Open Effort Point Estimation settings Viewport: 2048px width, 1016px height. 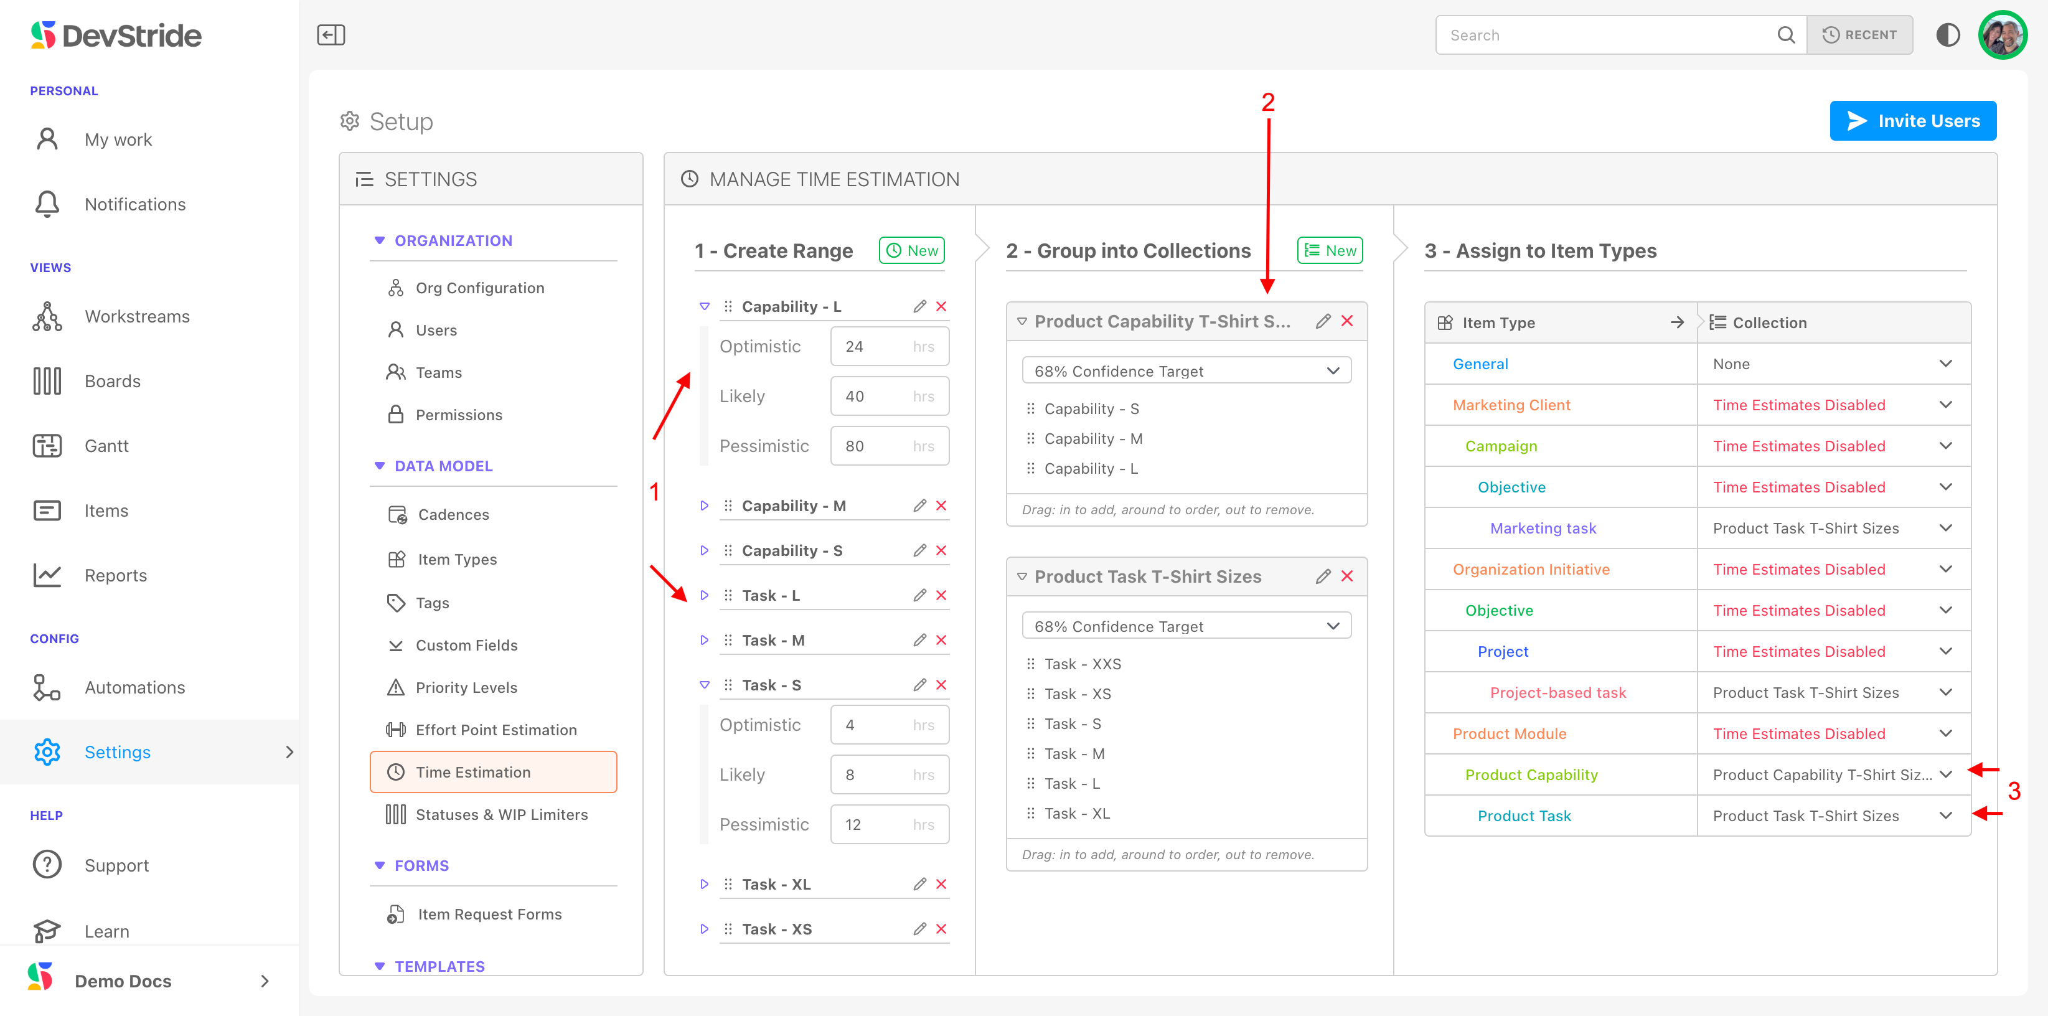click(496, 729)
